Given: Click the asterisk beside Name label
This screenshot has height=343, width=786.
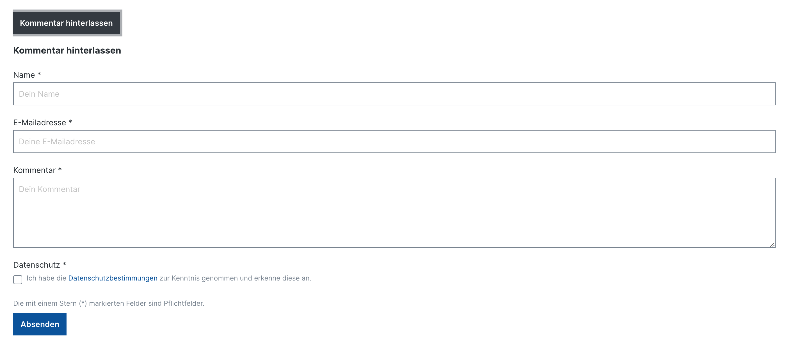Looking at the screenshot, I should coord(39,74).
